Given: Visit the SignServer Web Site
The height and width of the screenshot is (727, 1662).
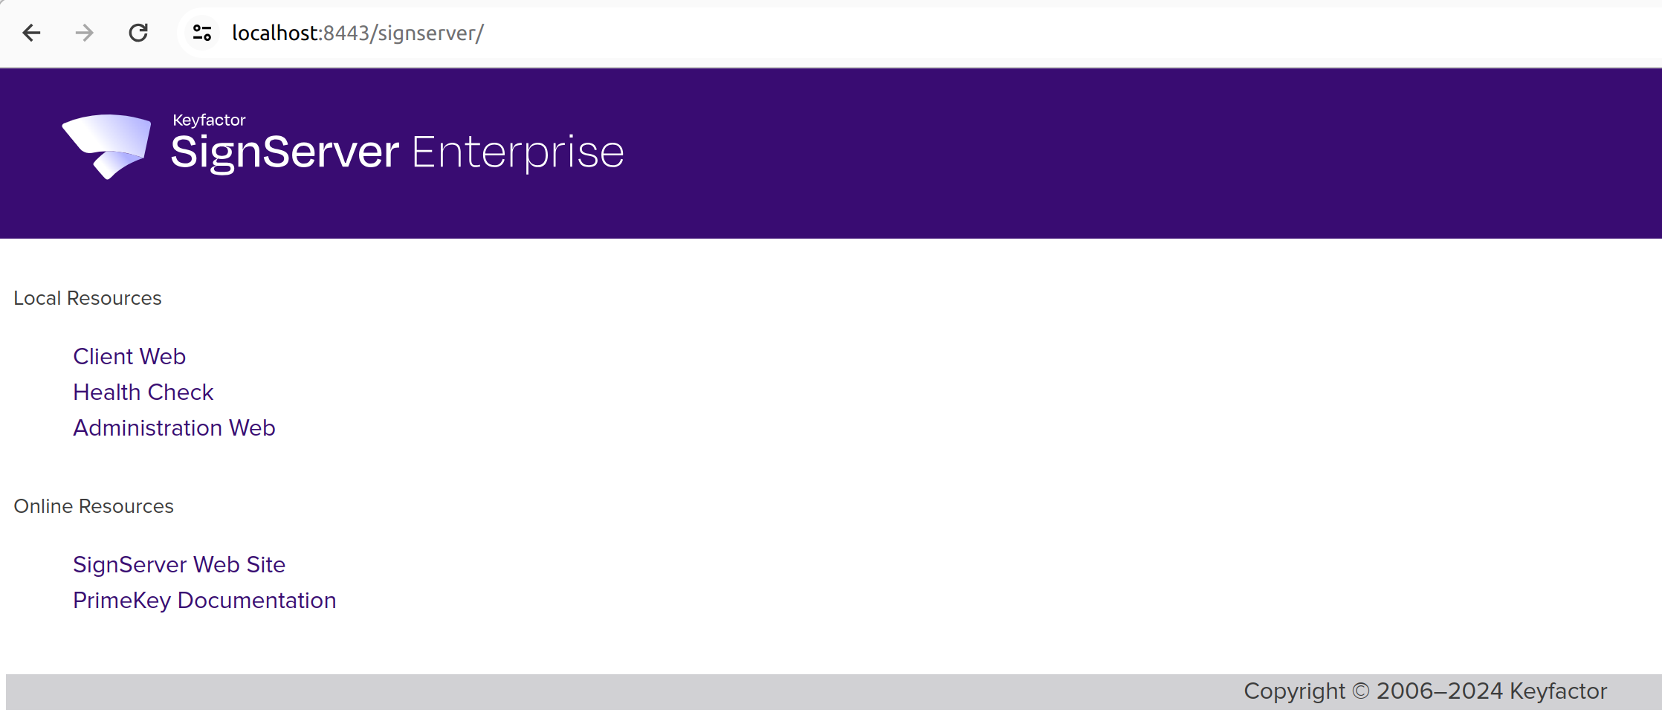Looking at the screenshot, I should 178,564.
